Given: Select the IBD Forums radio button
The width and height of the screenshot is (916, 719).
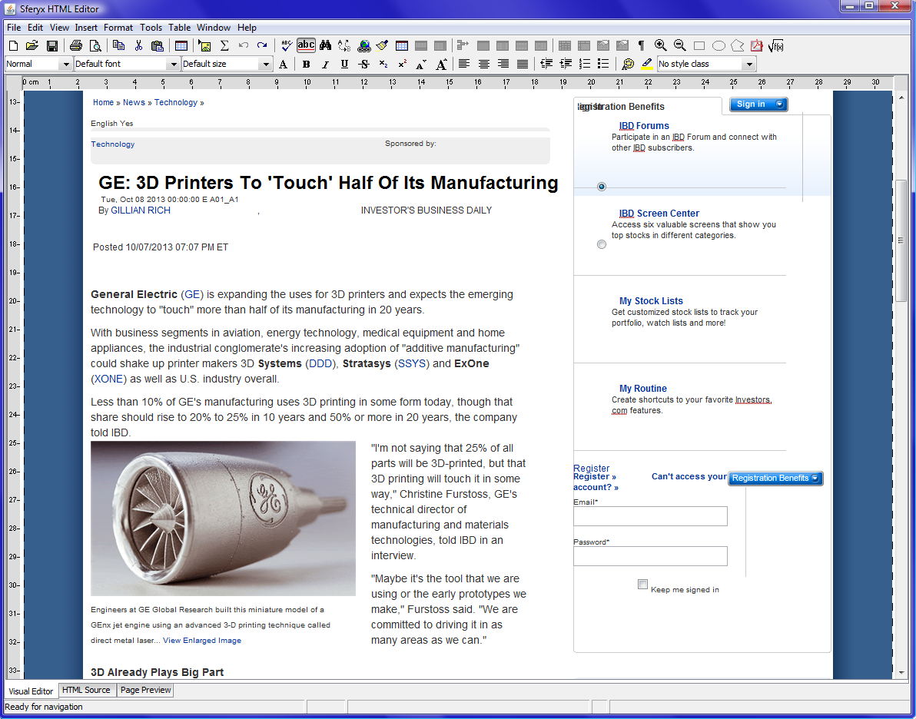Looking at the screenshot, I should 602,186.
